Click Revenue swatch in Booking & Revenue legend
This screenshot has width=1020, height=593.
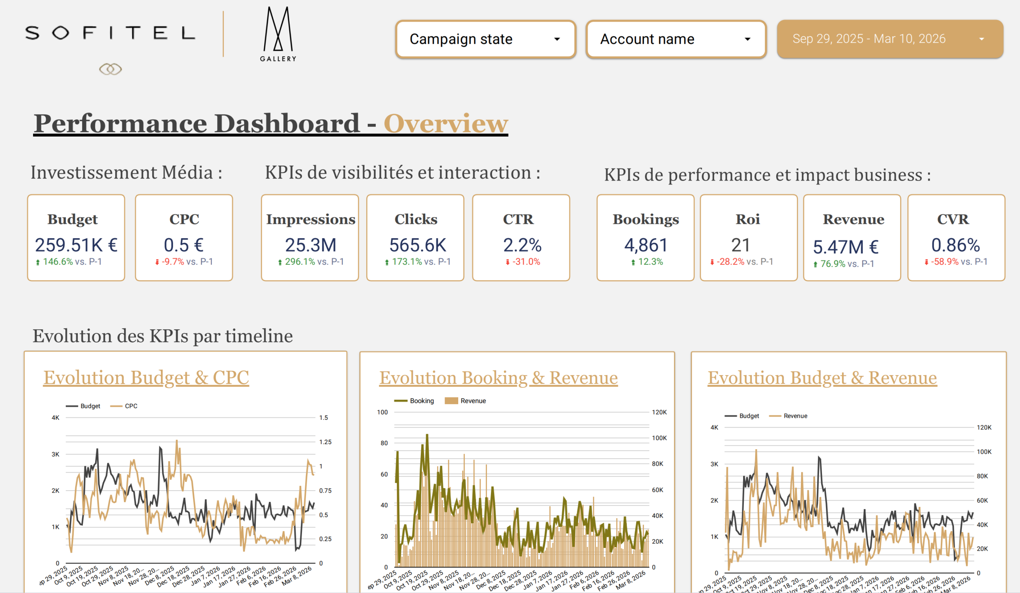tap(451, 401)
